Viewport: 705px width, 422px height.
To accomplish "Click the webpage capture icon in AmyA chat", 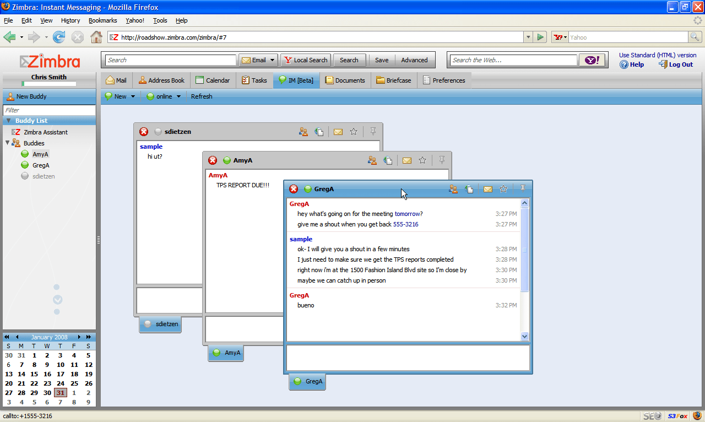I will click(388, 160).
